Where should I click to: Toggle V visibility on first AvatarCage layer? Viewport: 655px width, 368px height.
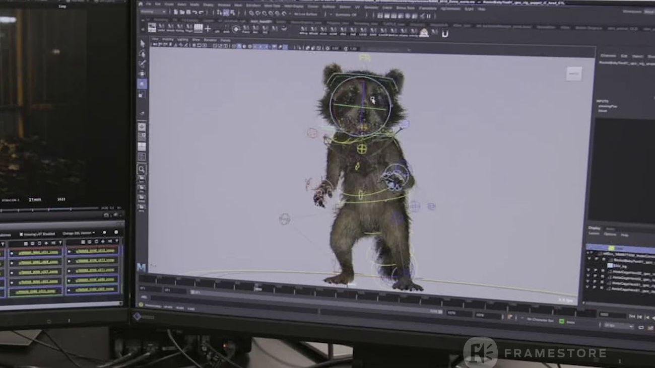point(589,271)
